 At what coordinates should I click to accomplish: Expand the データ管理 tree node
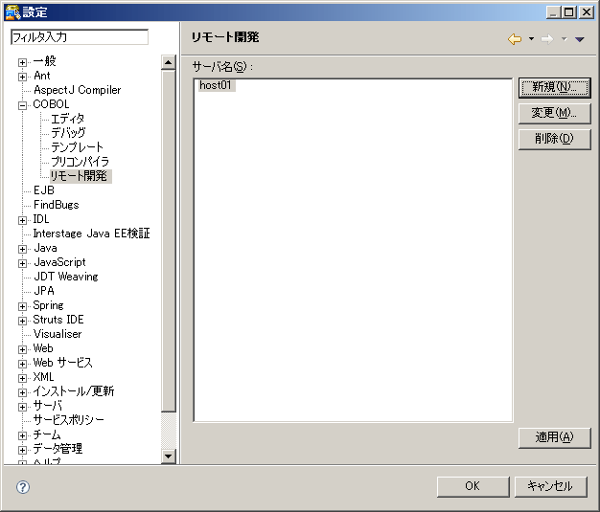tap(23, 450)
